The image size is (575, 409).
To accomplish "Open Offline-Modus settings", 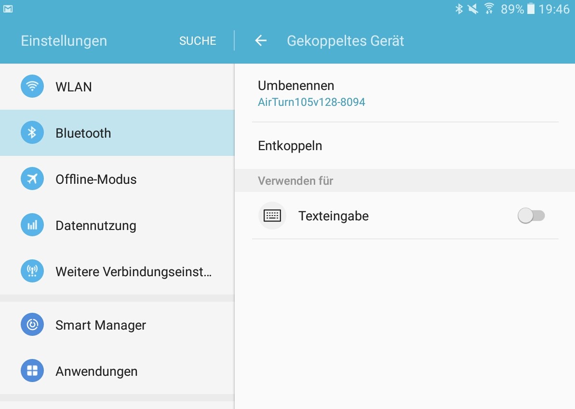I will [x=117, y=179].
